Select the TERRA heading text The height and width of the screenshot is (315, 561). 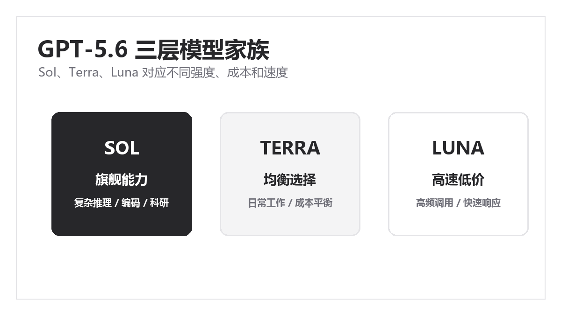pyautogui.click(x=290, y=148)
